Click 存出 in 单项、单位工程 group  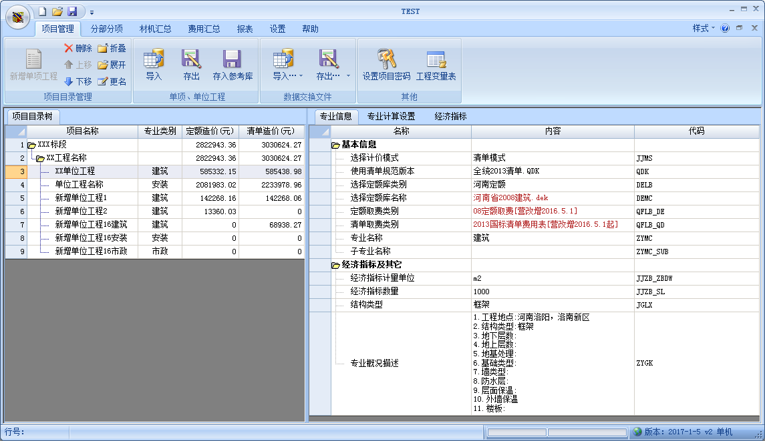(191, 64)
